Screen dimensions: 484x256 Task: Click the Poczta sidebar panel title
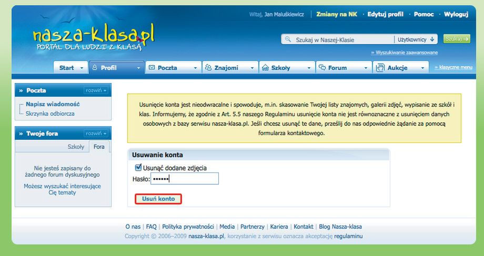(x=36, y=90)
